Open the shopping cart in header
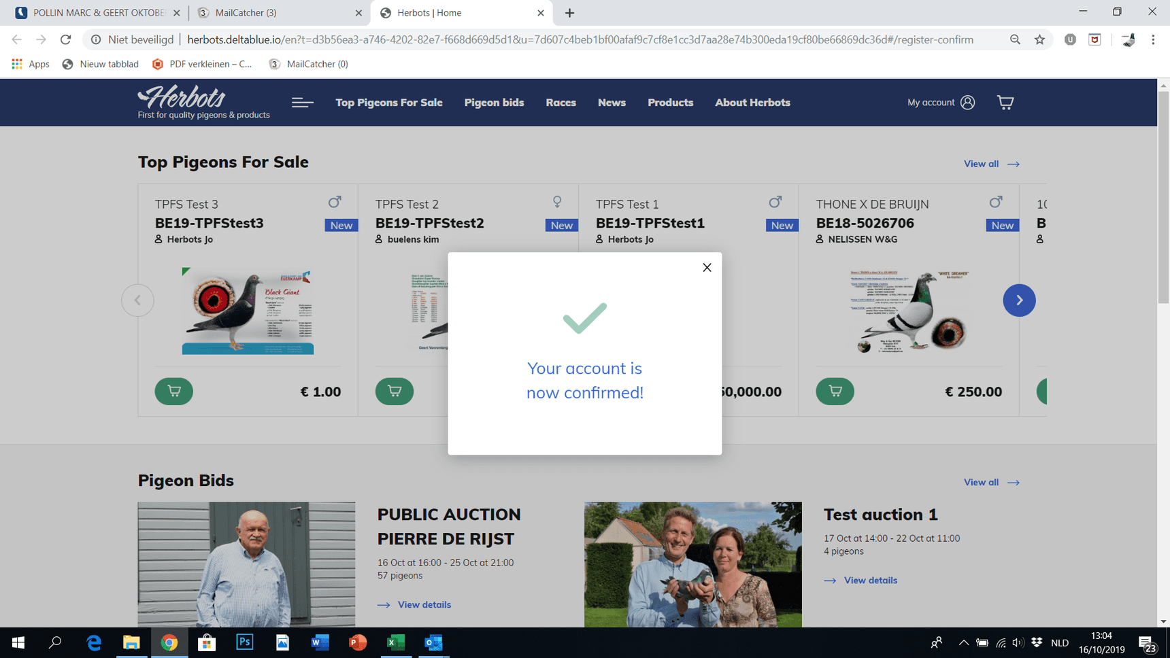 1005,103
